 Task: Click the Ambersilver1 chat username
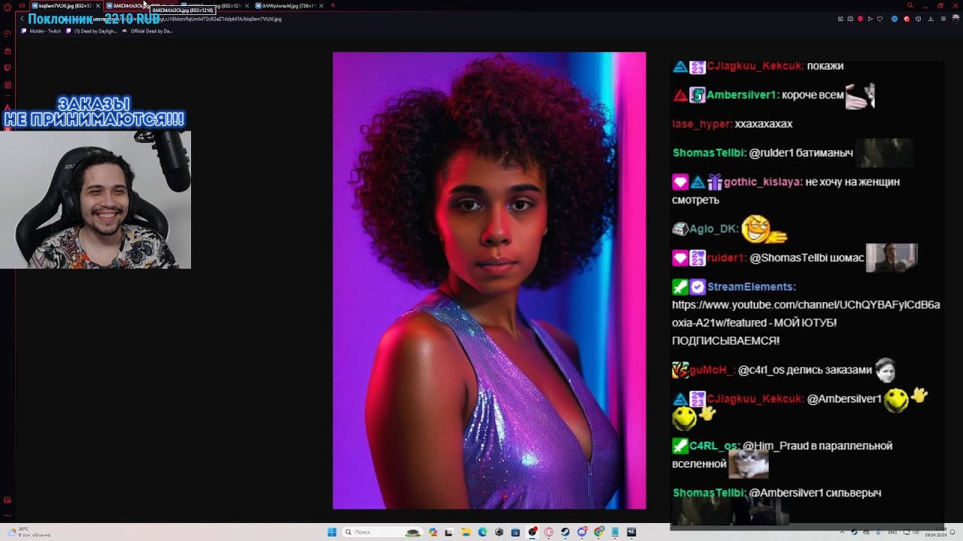(743, 95)
